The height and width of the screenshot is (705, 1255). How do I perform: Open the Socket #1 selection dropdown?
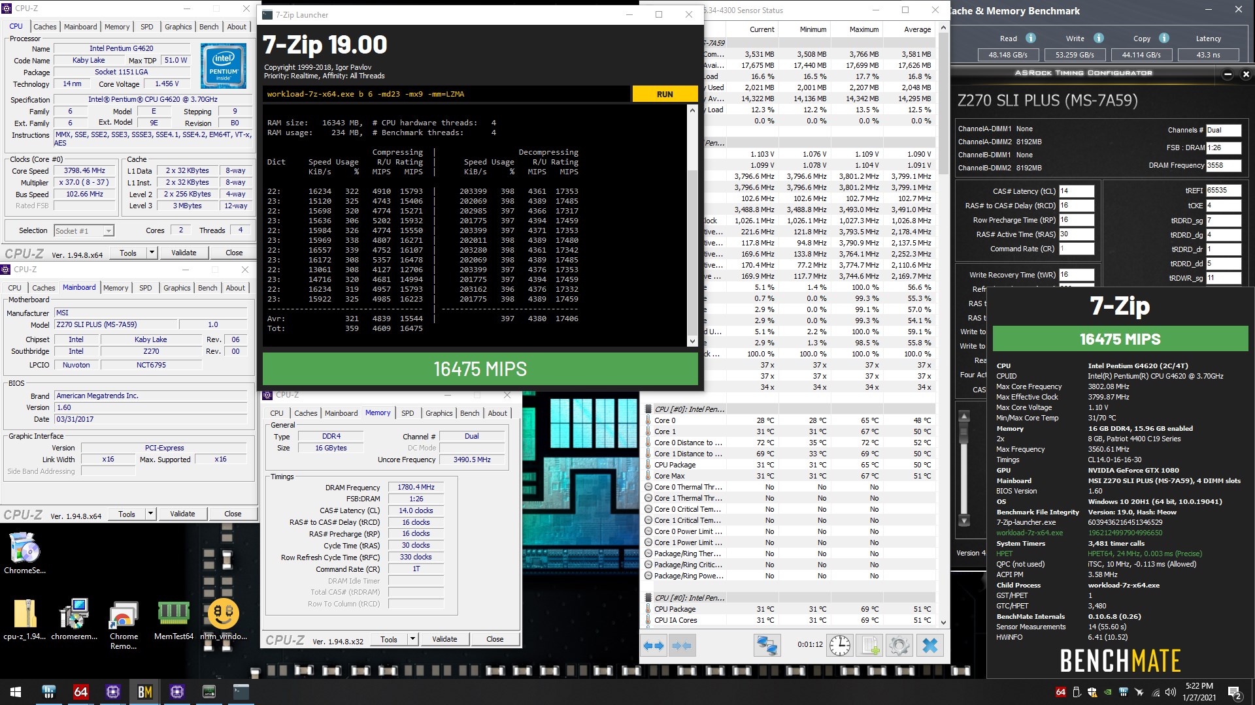click(84, 231)
